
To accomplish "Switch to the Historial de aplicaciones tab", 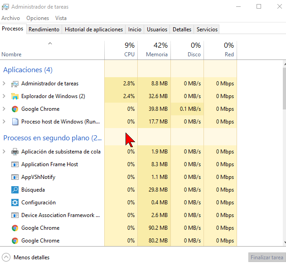I will 94,30.
